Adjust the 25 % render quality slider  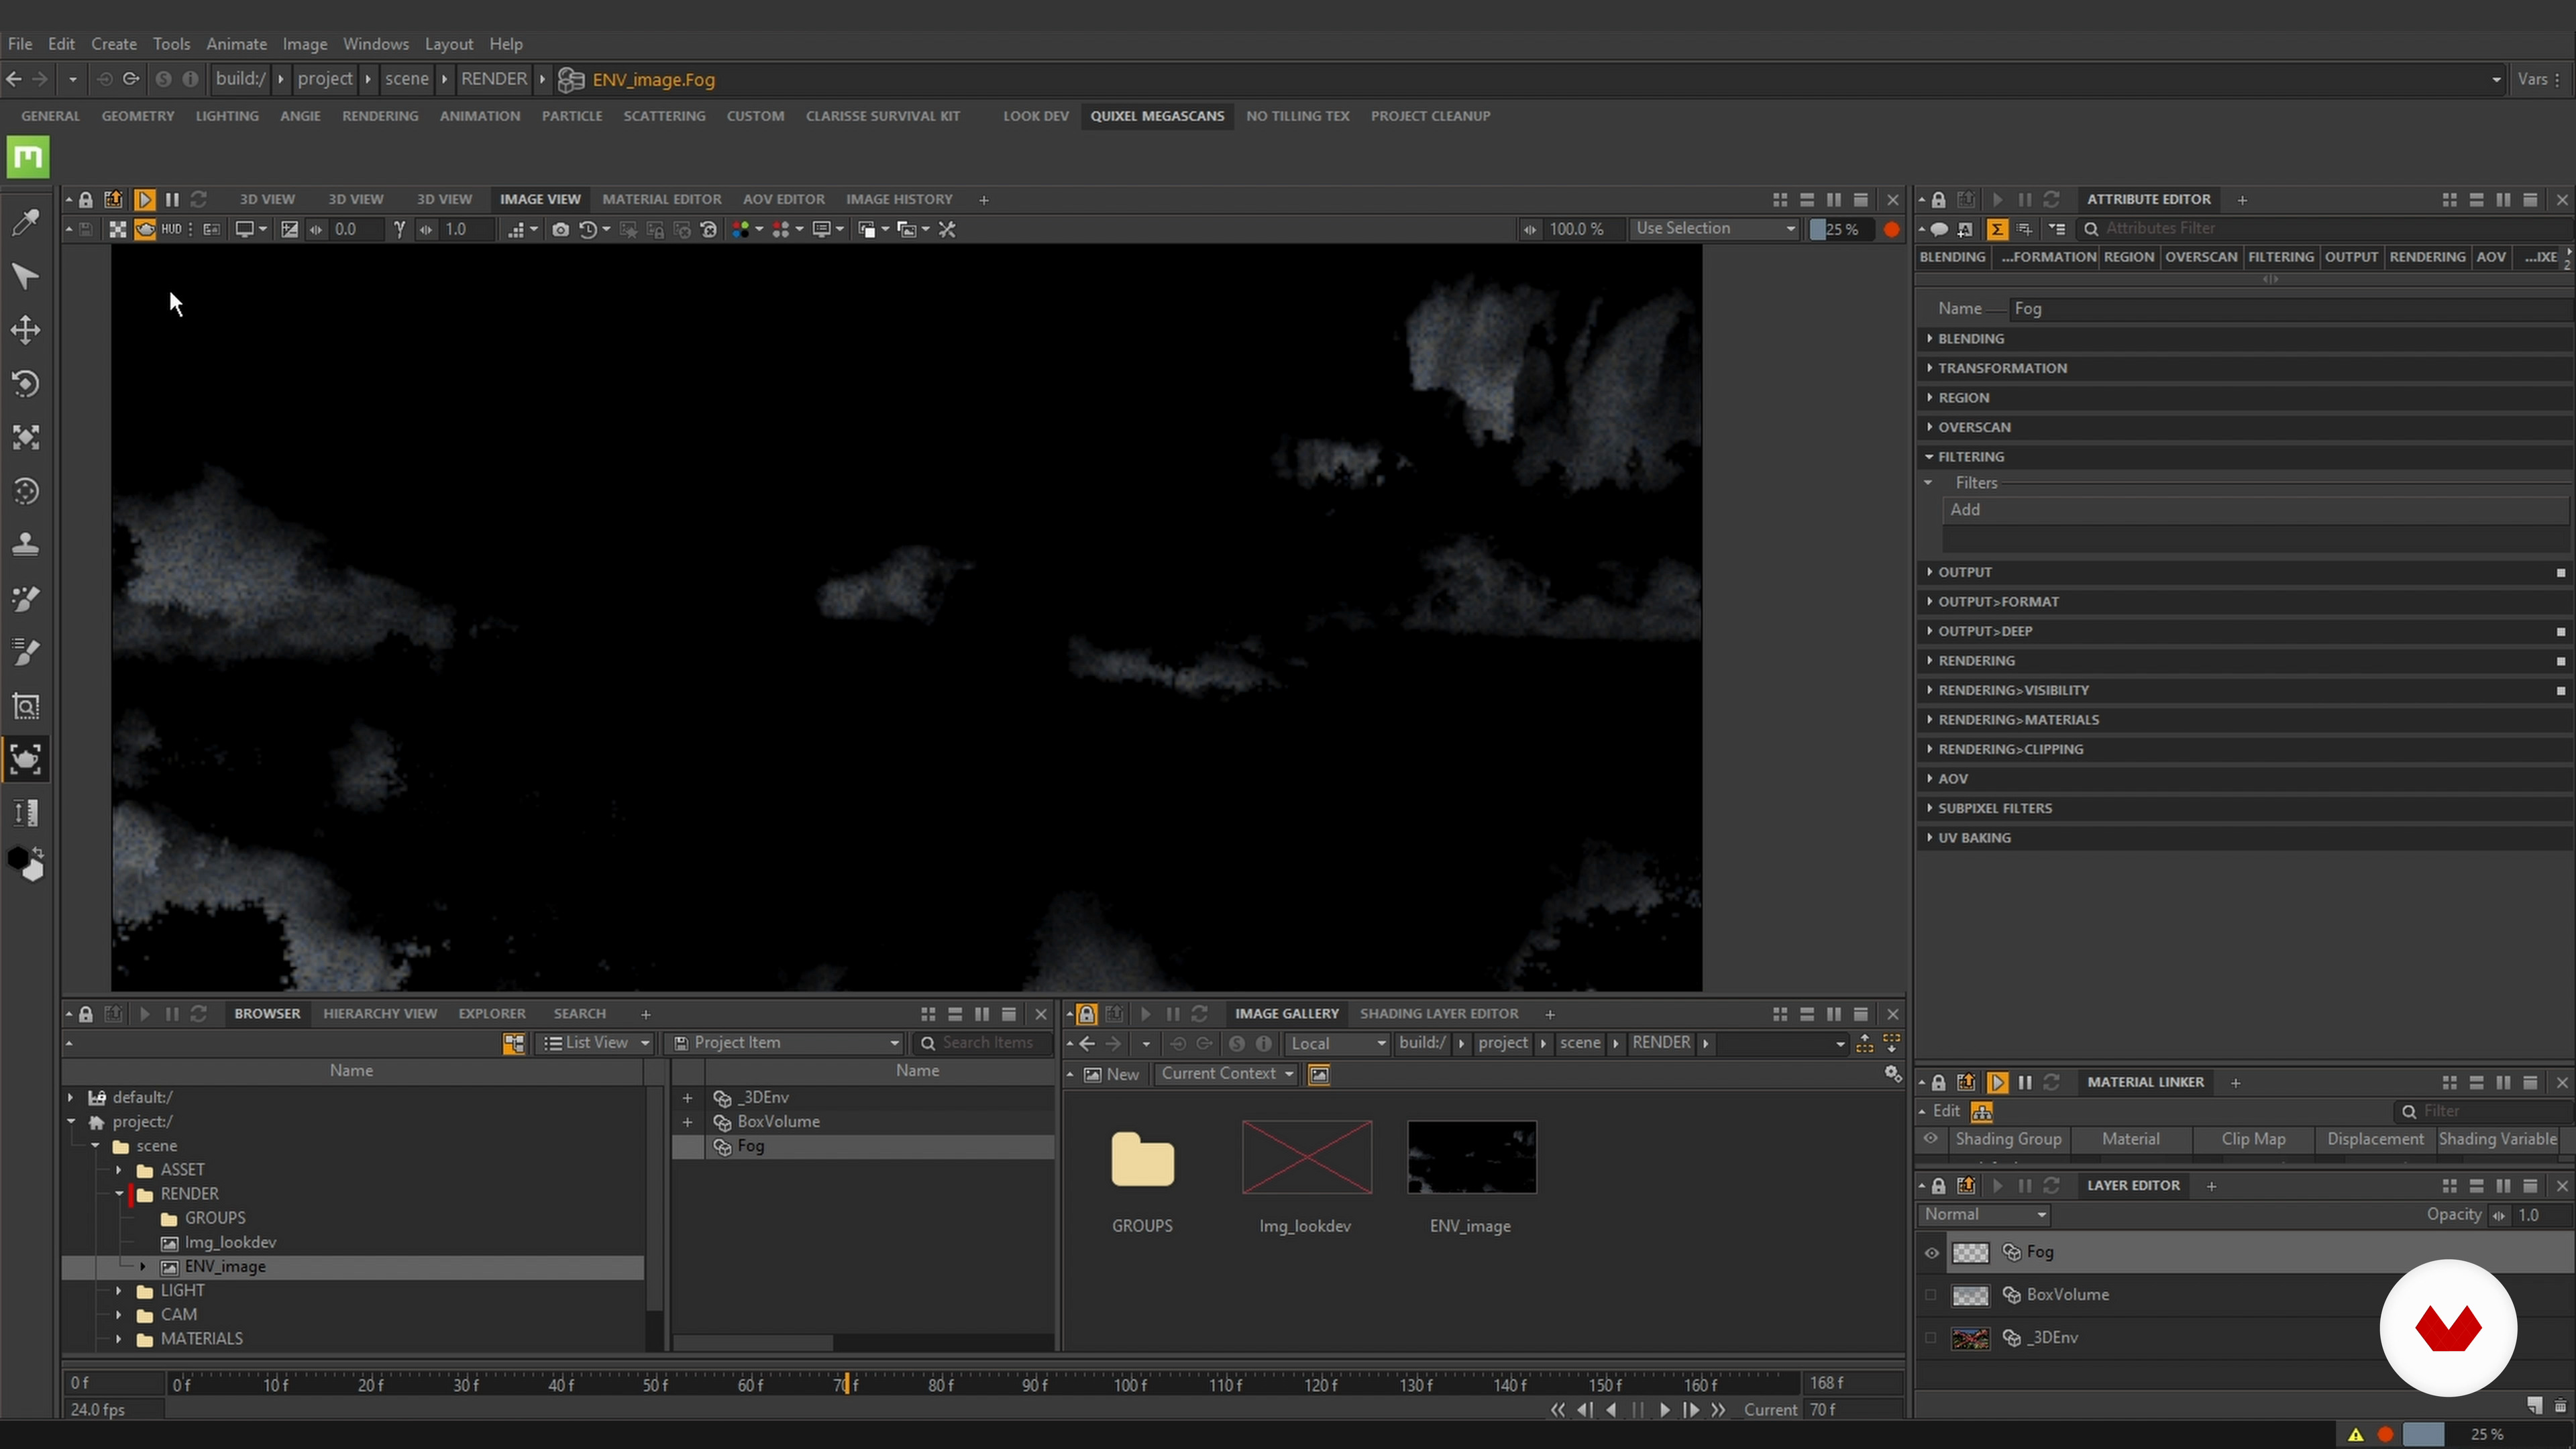1841,229
